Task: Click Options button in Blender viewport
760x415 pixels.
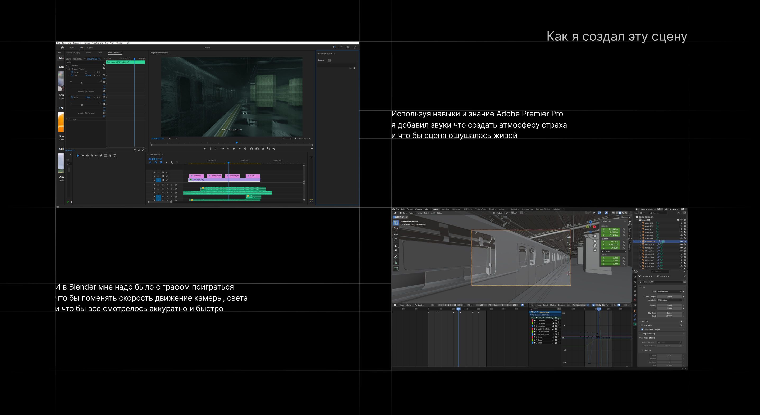Action: point(625,217)
